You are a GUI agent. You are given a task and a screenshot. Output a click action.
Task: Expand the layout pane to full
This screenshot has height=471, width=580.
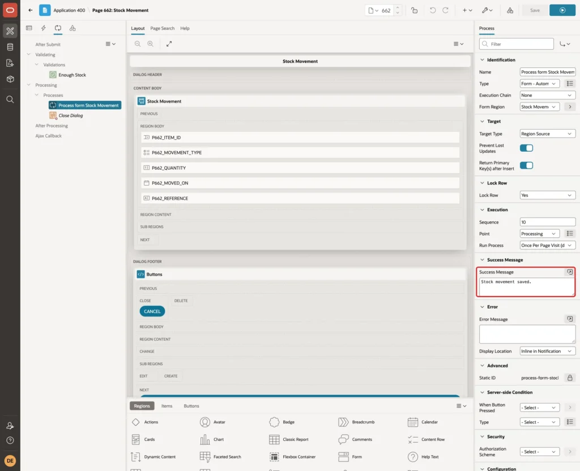click(x=169, y=44)
